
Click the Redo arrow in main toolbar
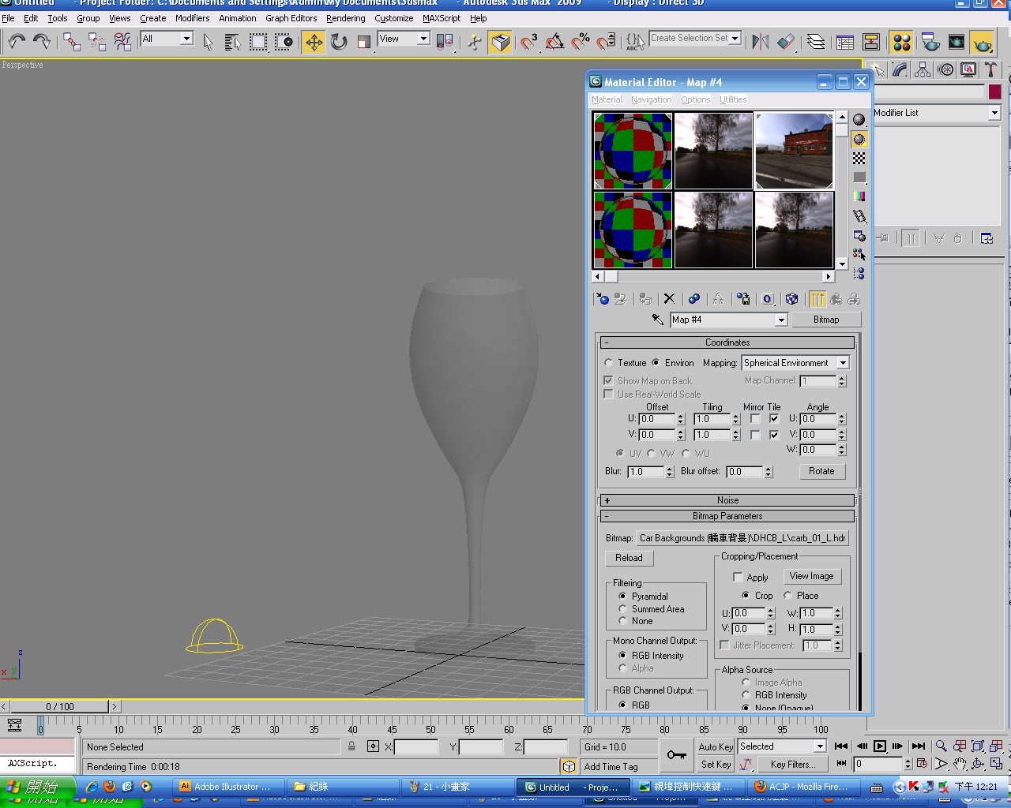(42, 42)
